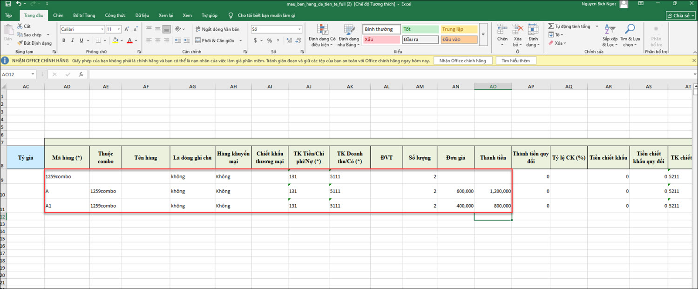
Task: Click the Tìm hiểu thêm button
Action: click(x=515, y=61)
